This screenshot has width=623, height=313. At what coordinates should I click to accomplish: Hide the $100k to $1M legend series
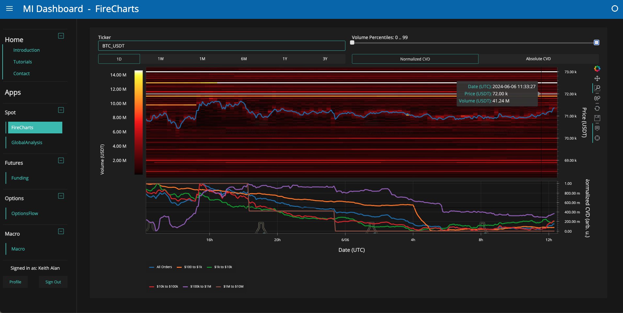197,287
